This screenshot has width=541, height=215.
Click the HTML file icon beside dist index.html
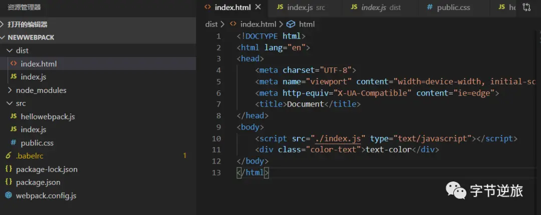coord(14,63)
